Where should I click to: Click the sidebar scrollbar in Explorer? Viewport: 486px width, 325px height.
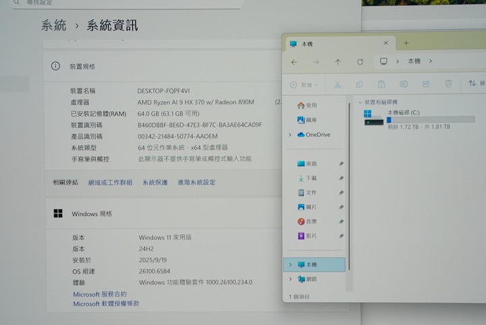(349, 186)
